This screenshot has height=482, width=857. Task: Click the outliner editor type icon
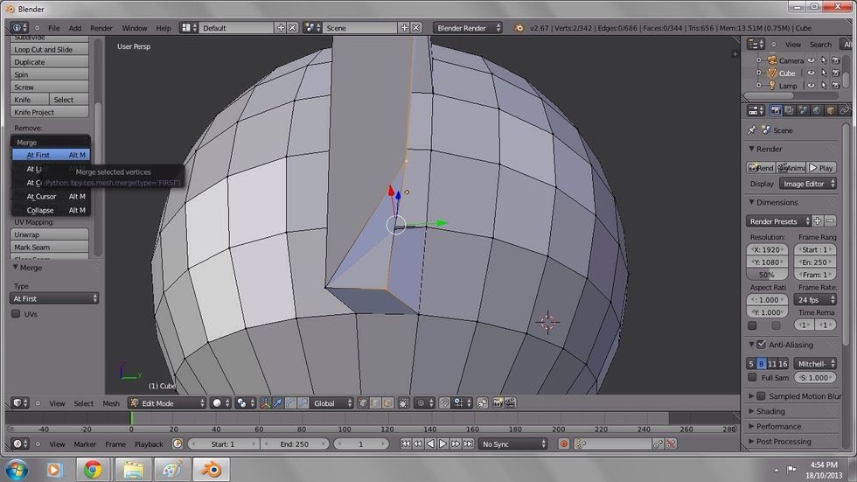point(756,45)
